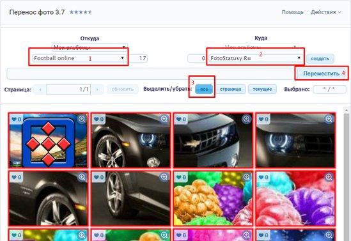Expand the Действия menu

326,12
